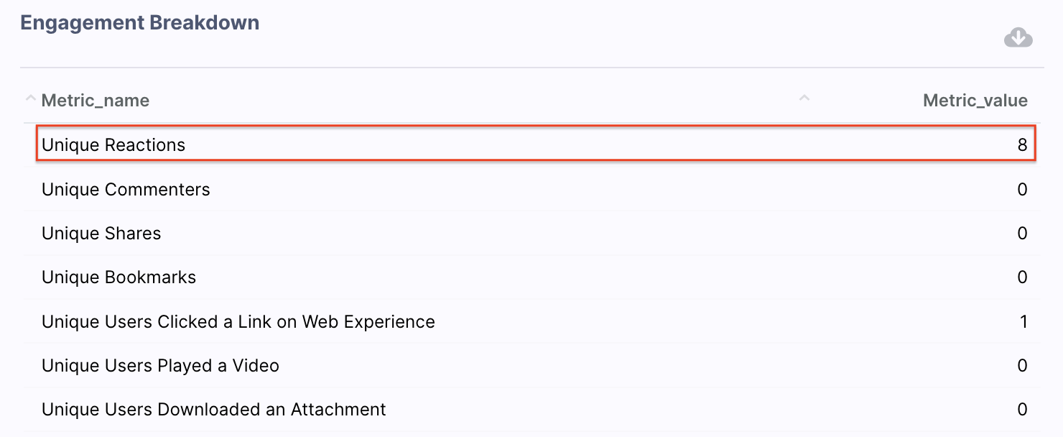Click the value 1 for link clicks
Image resolution: width=1063 pixels, height=437 pixels.
tap(1023, 321)
